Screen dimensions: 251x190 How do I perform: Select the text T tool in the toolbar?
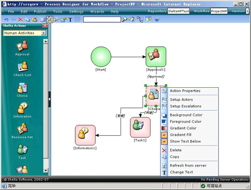pyautogui.click(x=70, y=20)
